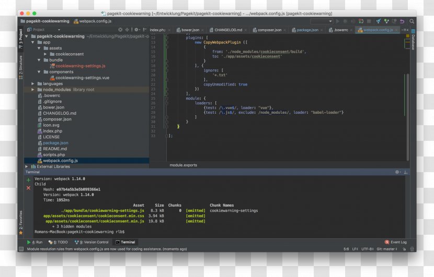Open the 2: Favorites tool window
Image resolution: width=434 pixels, height=277 pixels.
click(x=21, y=223)
